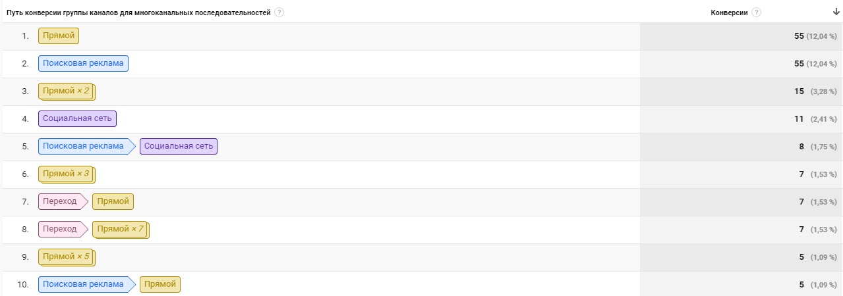This screenshot has height=296, width=843.
Task: Click the descending sort arrow in the Конверсии column
Action: (x=836, y=12)
